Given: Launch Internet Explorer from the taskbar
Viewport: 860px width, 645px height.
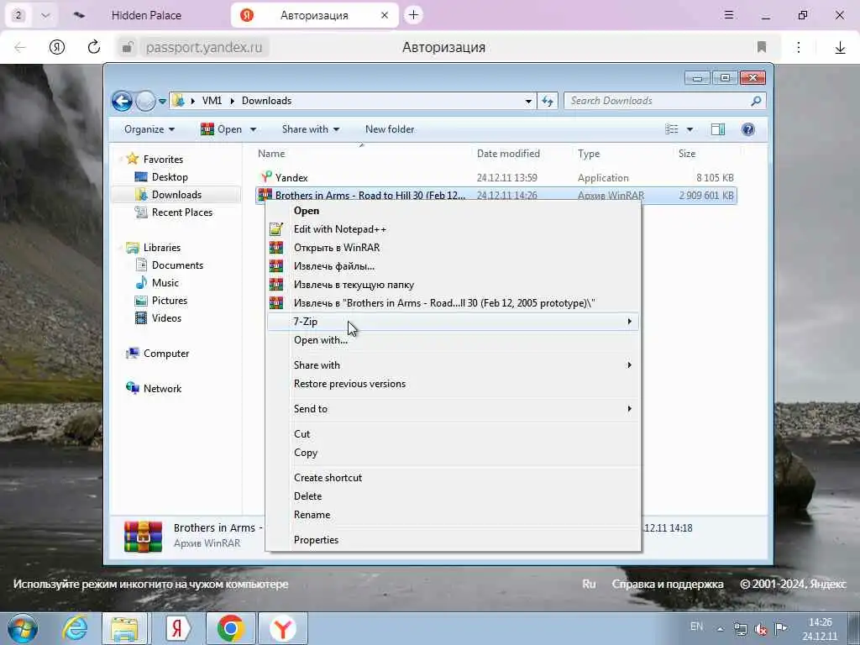Looking at the screenshot, I should coord(75,628).
